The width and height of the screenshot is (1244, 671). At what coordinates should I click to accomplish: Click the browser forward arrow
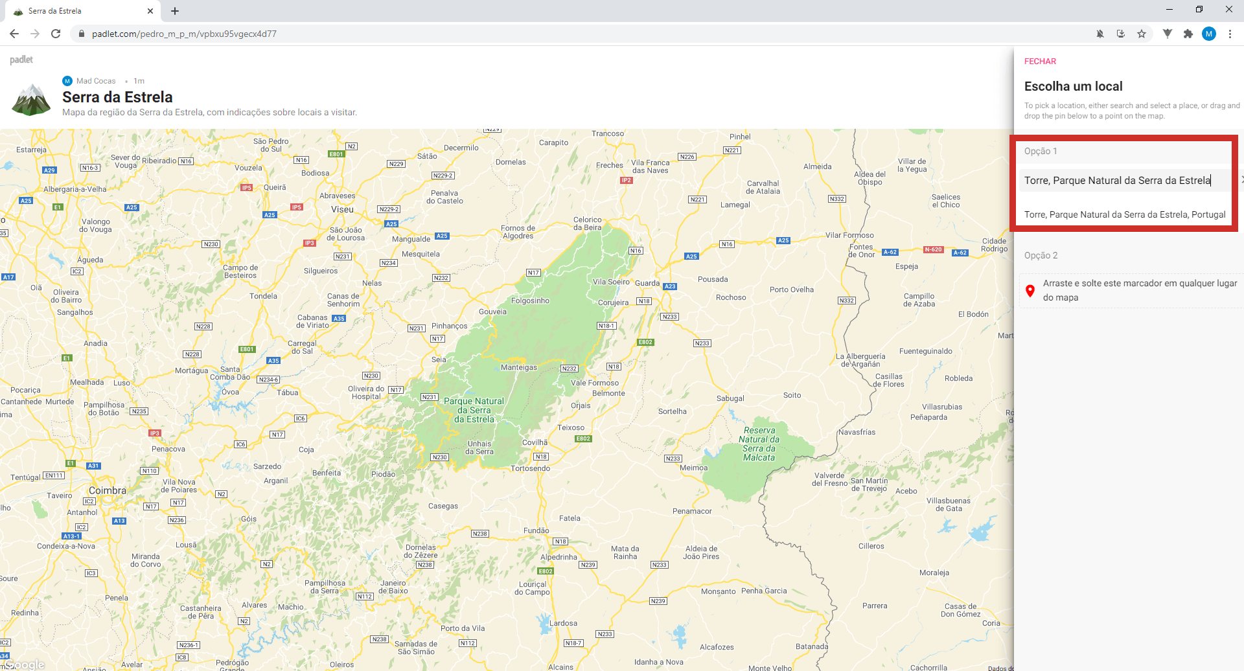click(35, 34)
